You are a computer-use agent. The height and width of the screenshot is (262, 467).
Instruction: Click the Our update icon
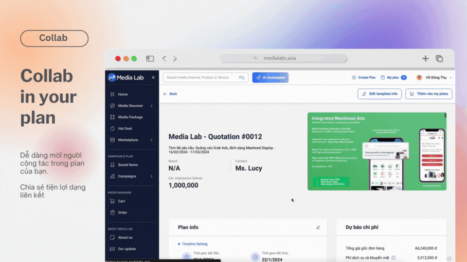[112, 249]
